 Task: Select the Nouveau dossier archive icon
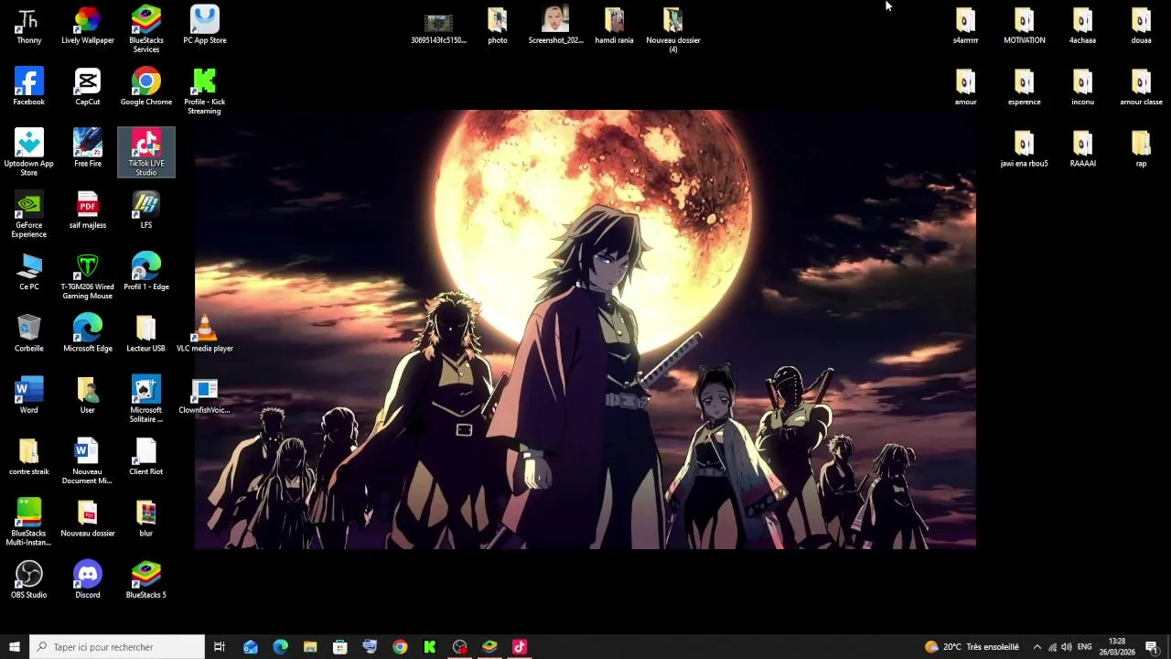click(88, 518)
